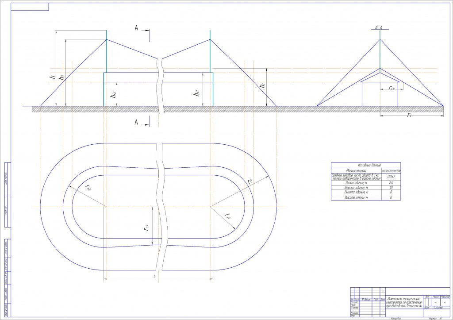
Task: Select the "hc" height dimension label
Action: point(263,85)
